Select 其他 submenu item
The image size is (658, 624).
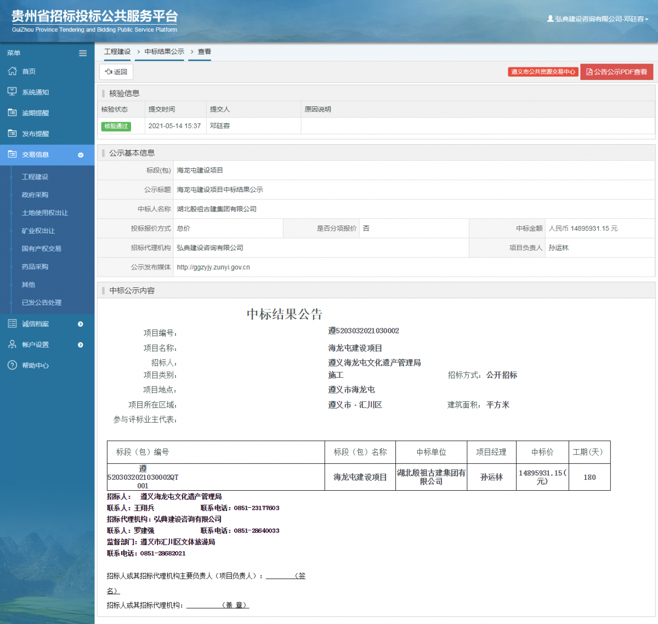pos(29,285)
